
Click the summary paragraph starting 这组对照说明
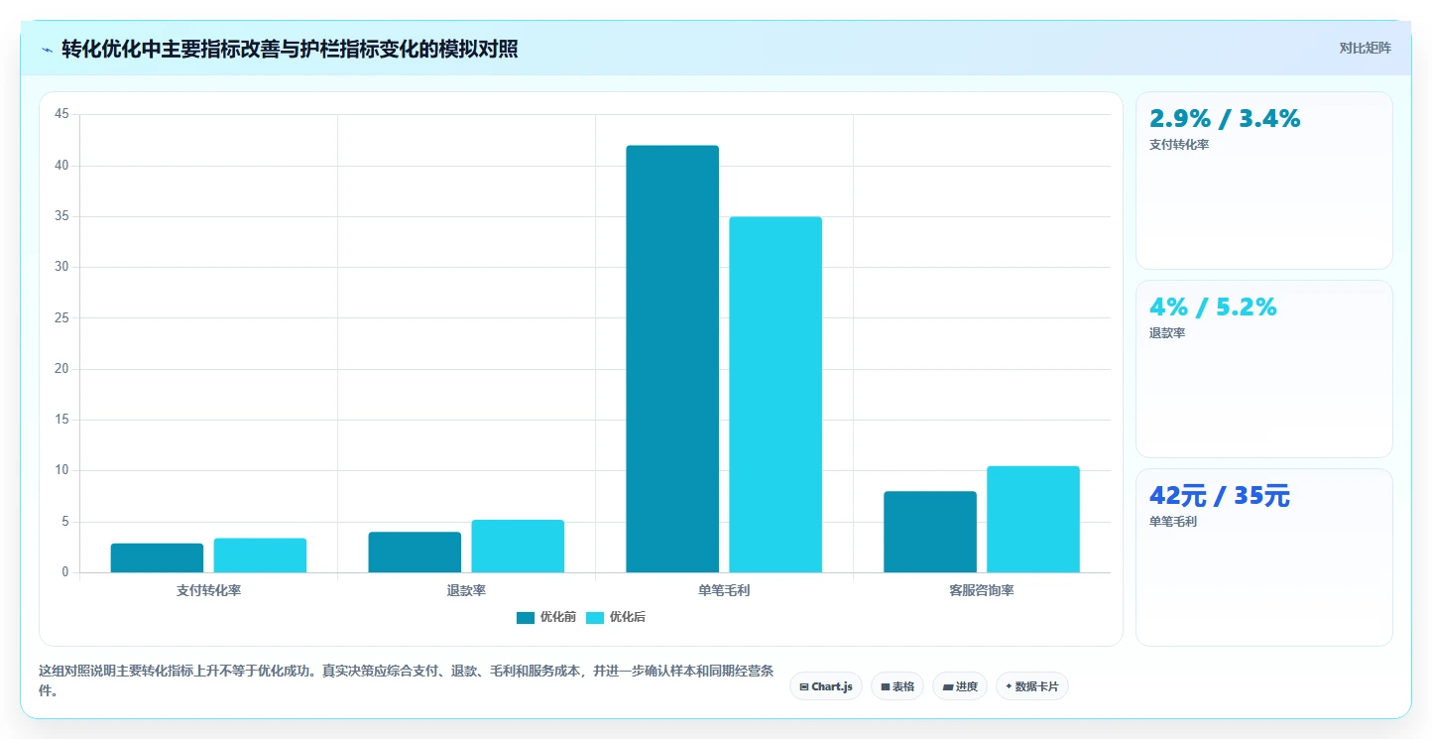[x=407, y=680]
